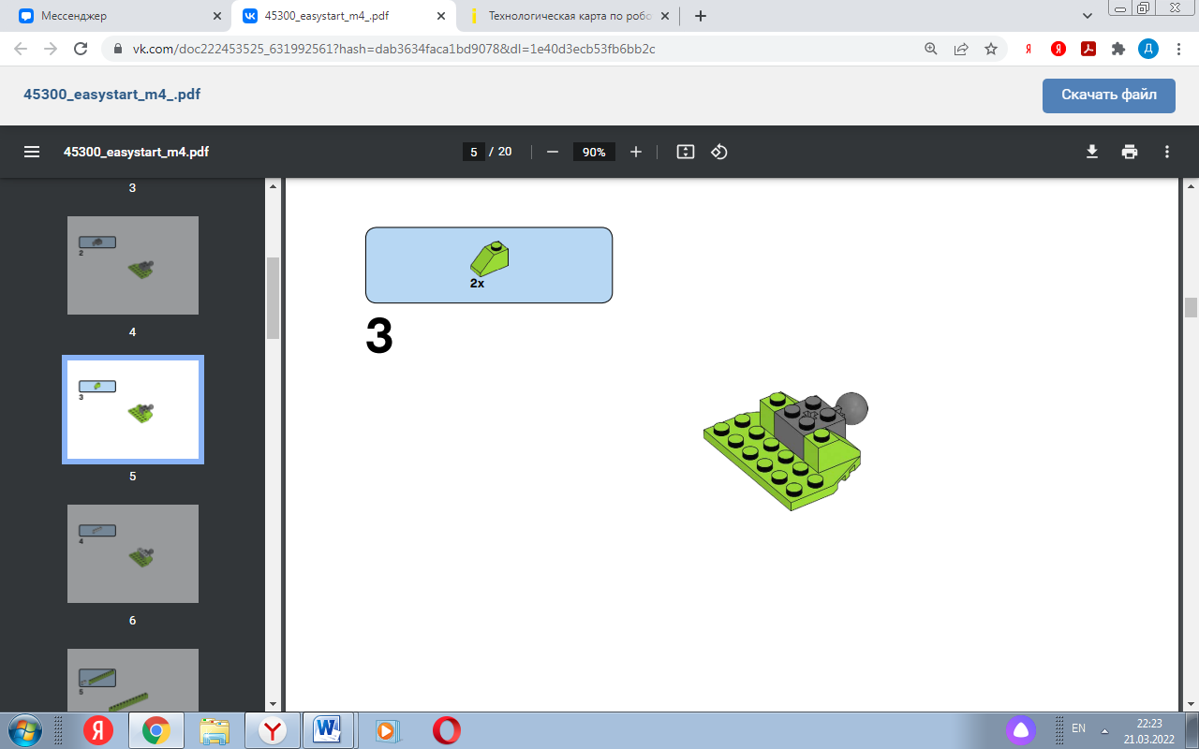Switch to the Технологическая карта tab
This screenshot has height=749, width=1199.
coord(570,16)
